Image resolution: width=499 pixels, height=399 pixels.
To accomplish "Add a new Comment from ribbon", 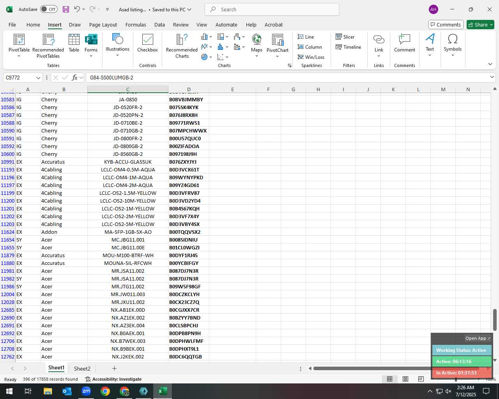I will [405, 43].
